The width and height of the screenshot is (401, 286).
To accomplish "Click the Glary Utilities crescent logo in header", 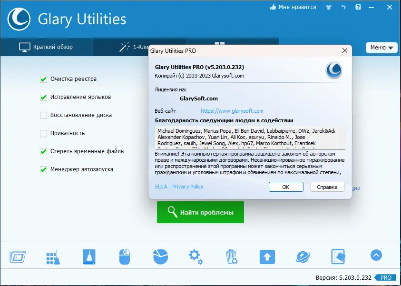I will 19,19.
